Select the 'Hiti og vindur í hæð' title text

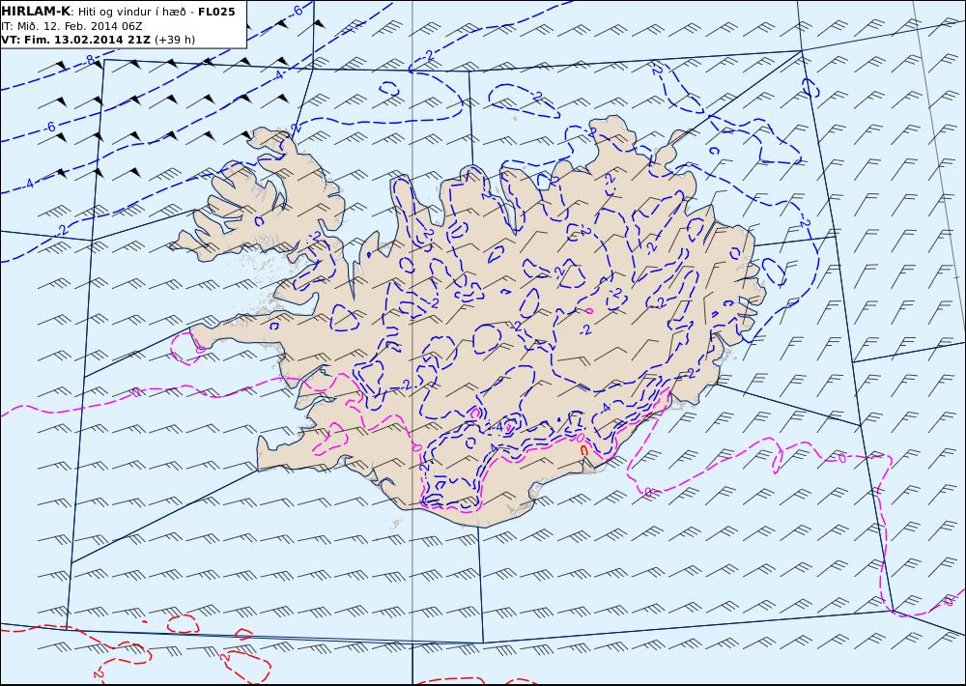tap(131, 13)
